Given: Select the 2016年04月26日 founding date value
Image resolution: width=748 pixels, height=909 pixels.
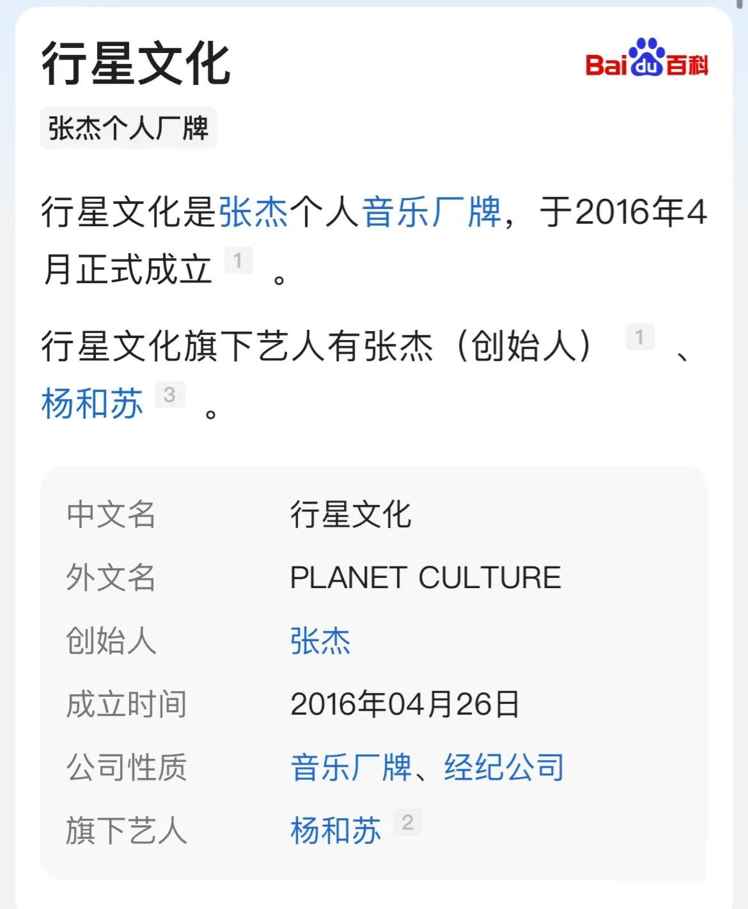Looking at the screenshot, I should pyautogui.click(x=405, y=704).
